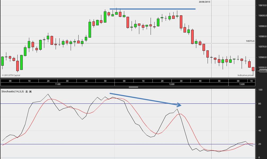Click the 100 level on the Stochastic scale
The width and height of the screenshot is (267, 159).
tap(260, 90)
